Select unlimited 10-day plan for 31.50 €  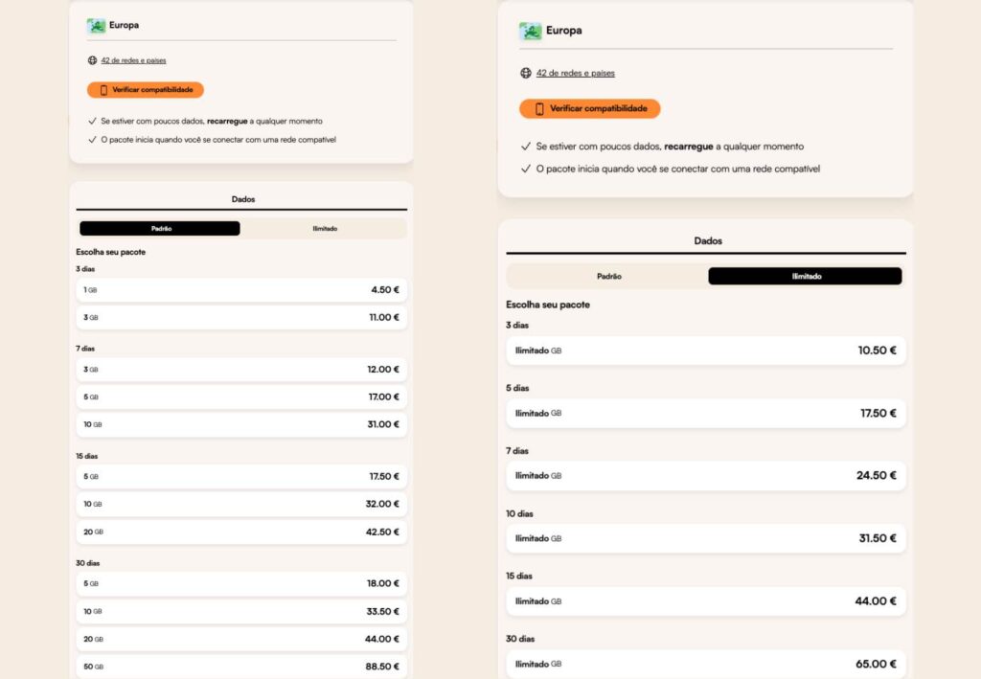tap(706, 538)
